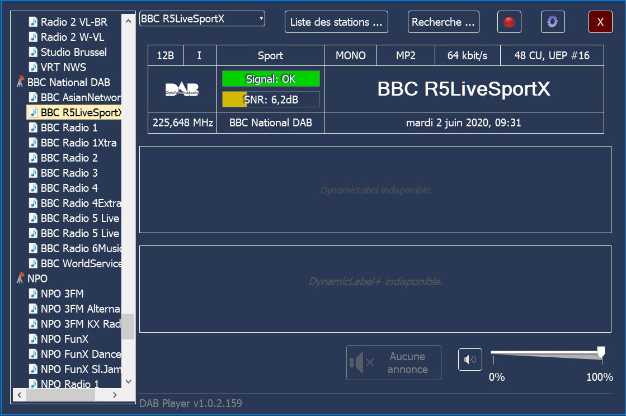
Task: Select BBC Radio 1Xtra station
Action: click(x=79, y=143)
